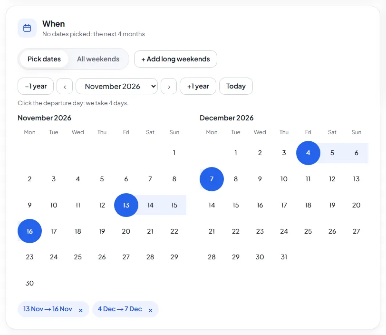Screen dimensions: 386x335
Task: Click the 13 Nov → 16 Nov chip label
Action: click(x=48, y=309)
